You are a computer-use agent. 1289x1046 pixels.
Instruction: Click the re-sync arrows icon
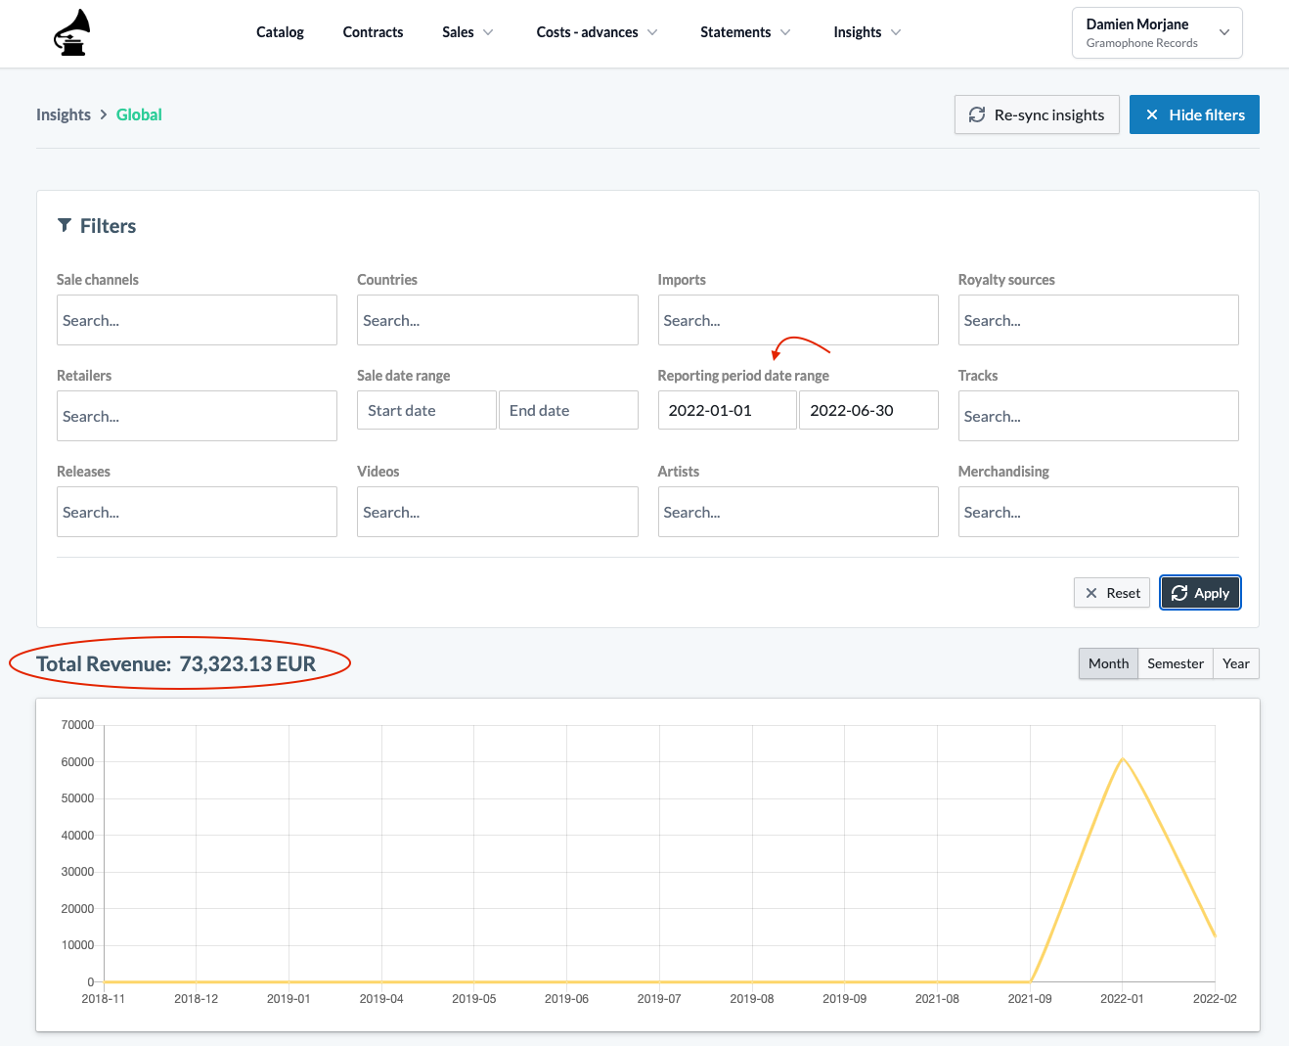977,114
